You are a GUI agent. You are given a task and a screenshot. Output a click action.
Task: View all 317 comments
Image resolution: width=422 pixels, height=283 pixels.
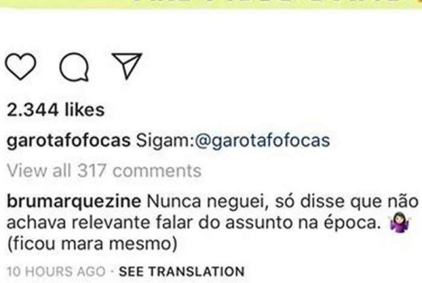coord(104,171)
